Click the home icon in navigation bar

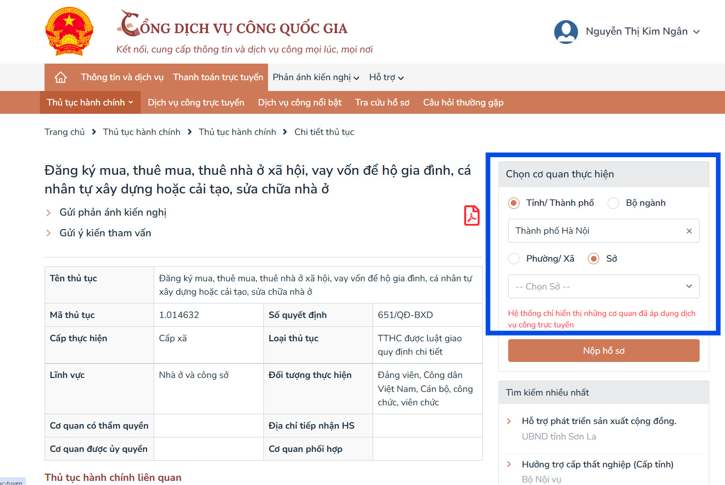61,78
